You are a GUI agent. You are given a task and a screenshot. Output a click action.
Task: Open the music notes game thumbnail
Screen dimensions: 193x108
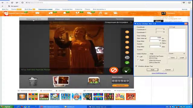click(x=120, y=97)
